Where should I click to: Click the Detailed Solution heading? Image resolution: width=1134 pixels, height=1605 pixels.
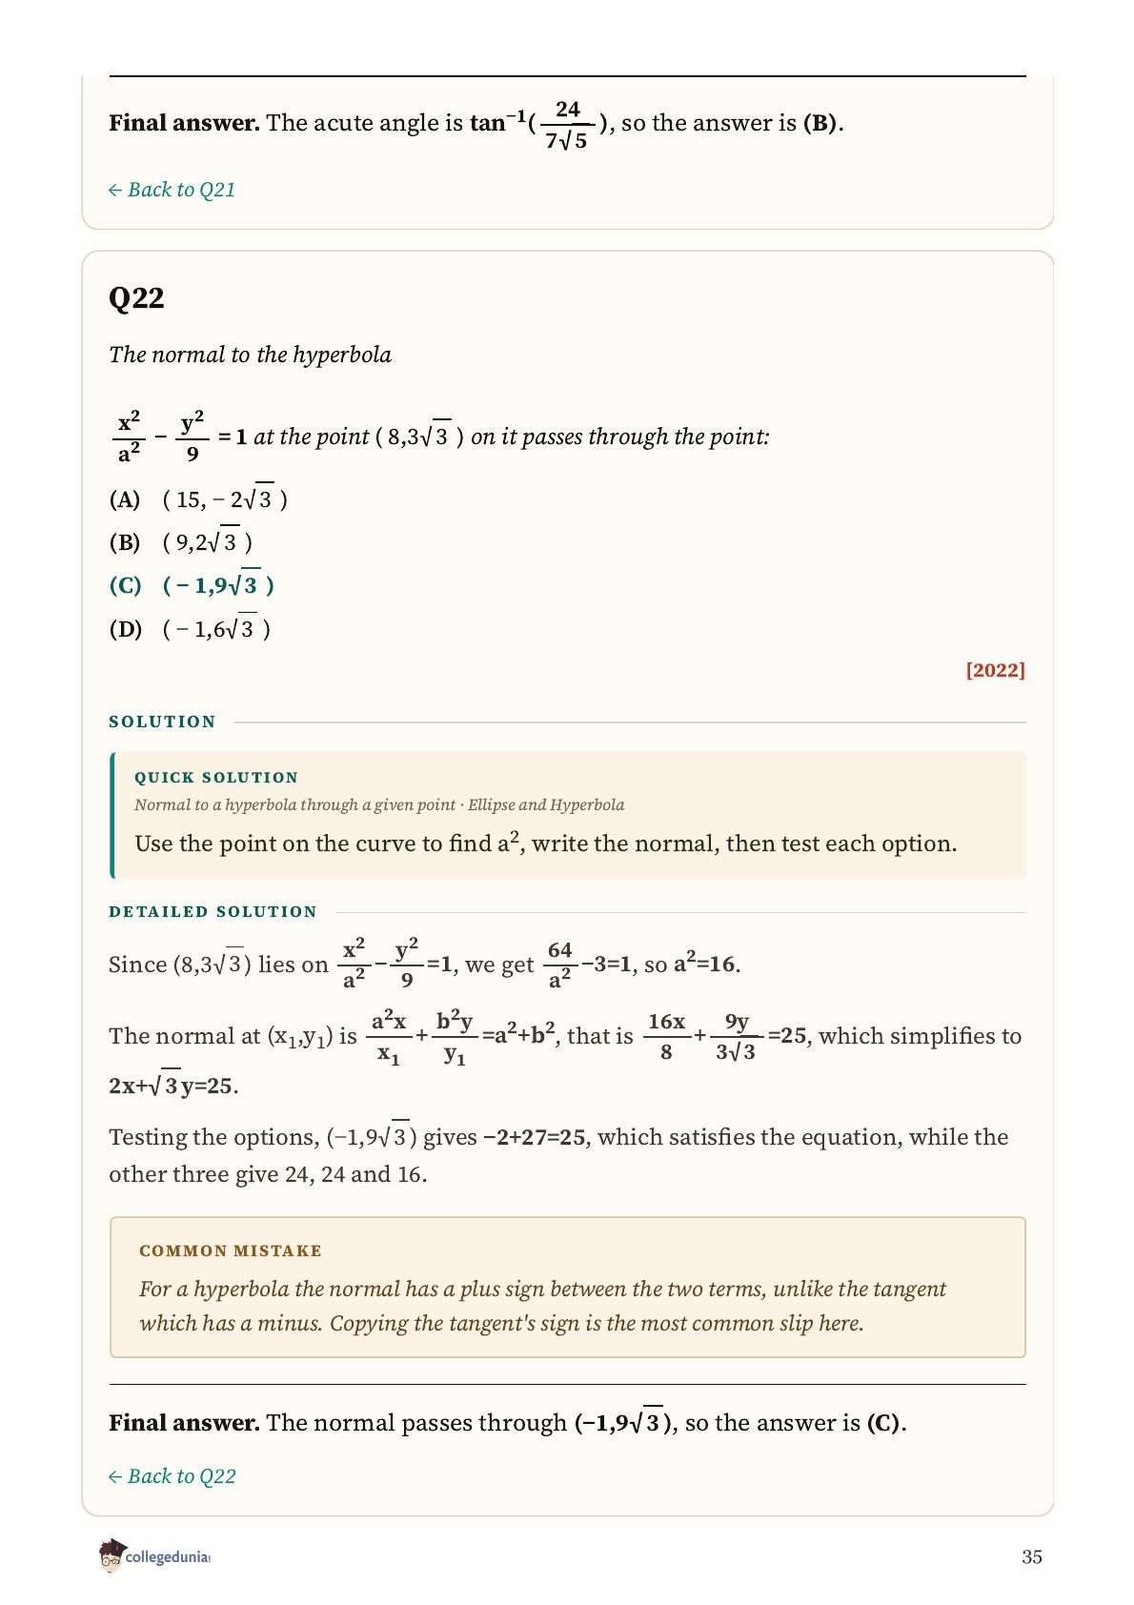213,912
